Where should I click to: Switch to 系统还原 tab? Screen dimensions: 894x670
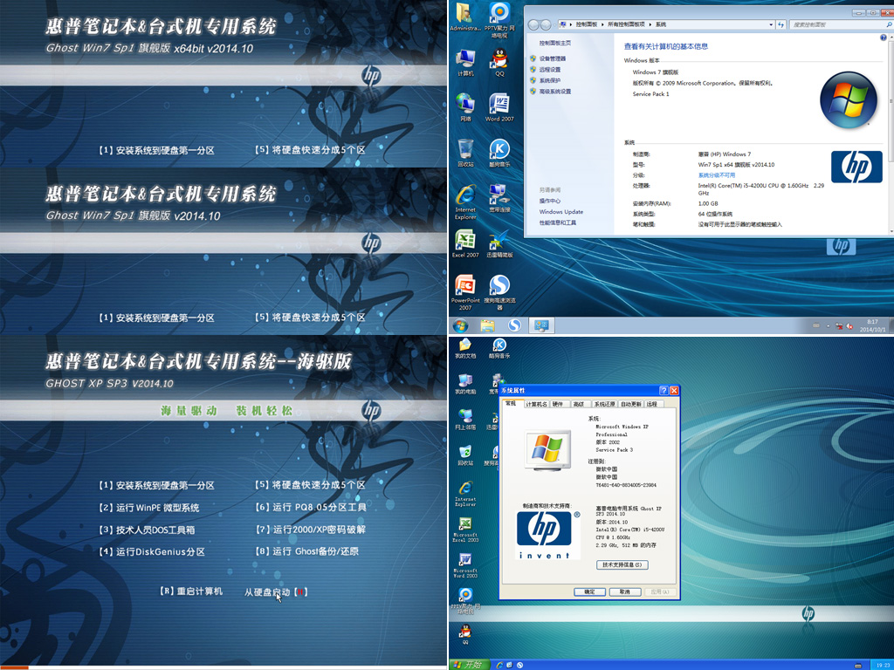(x=604, y=404)
